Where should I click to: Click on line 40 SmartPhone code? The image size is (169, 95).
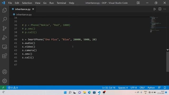pyautogui.click(x=59, y=39)
